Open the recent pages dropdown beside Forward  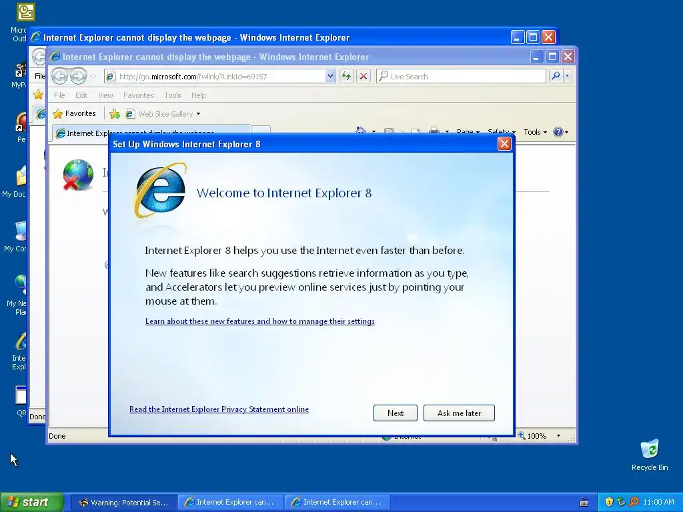click(x=93, y=77)
